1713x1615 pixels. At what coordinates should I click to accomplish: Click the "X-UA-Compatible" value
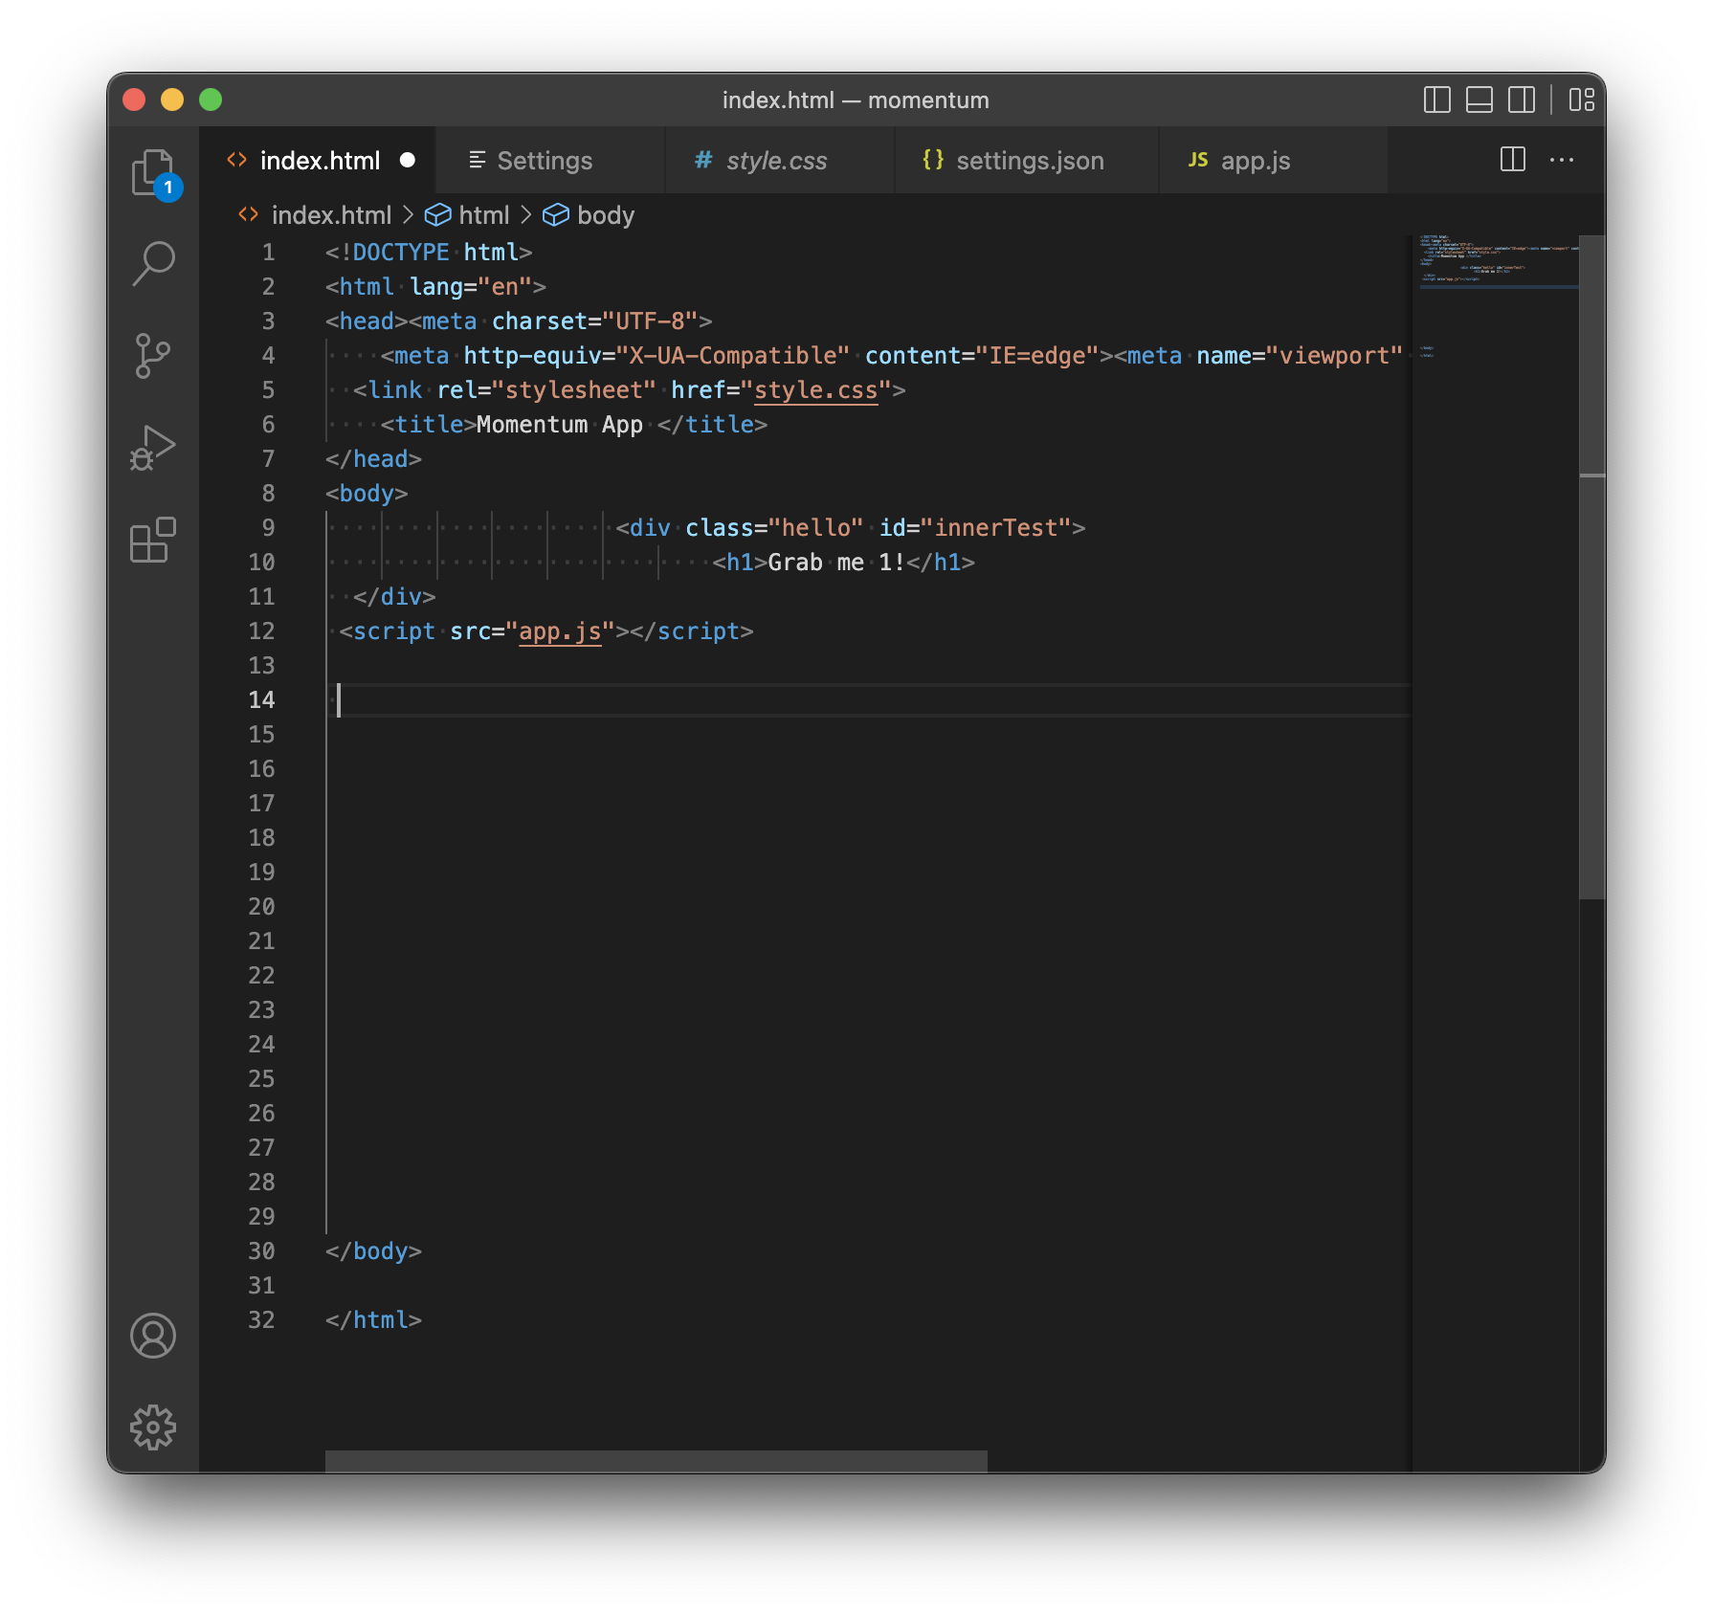point(733,356)
